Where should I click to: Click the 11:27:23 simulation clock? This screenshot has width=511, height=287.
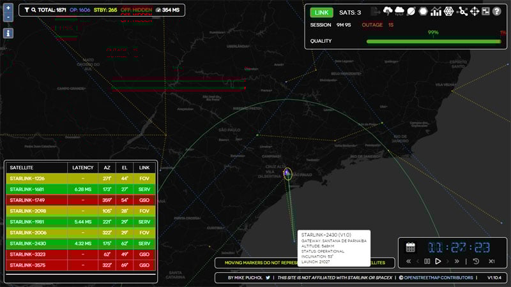459,247
